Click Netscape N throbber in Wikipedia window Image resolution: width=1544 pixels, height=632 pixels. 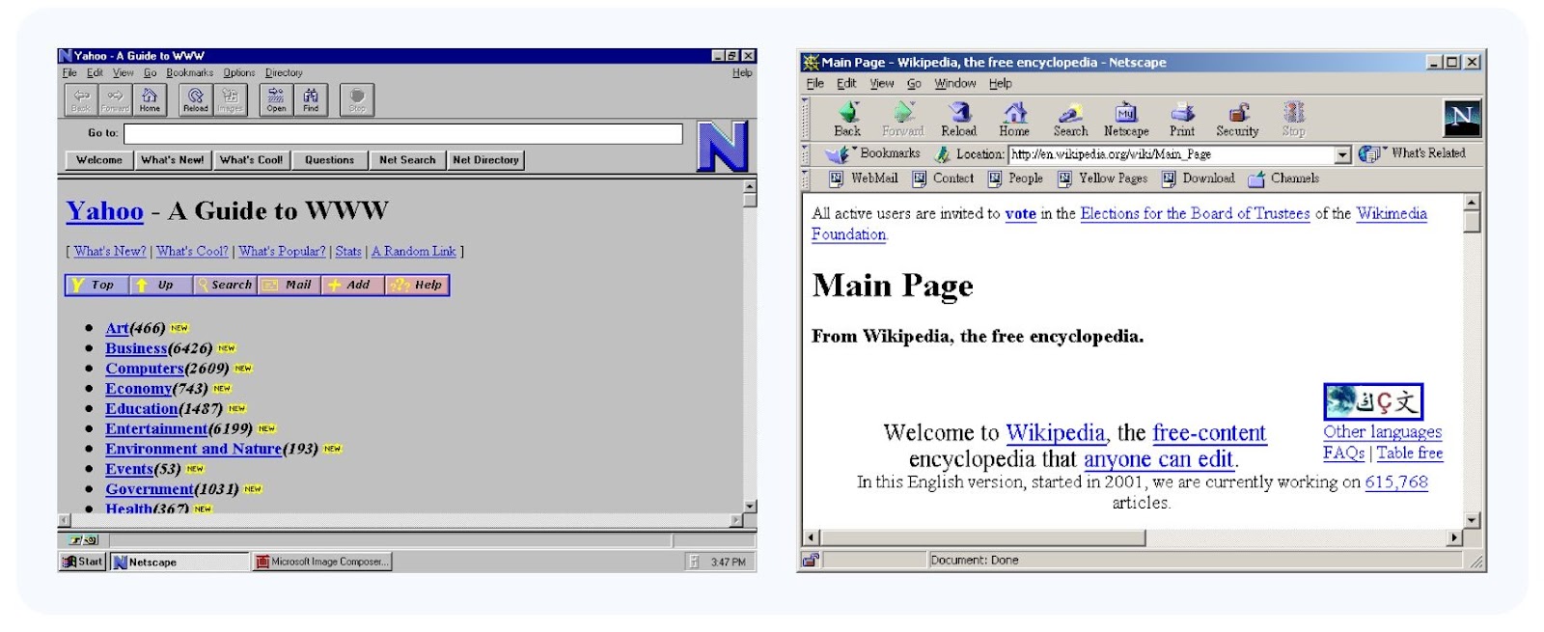point(1462,118)
